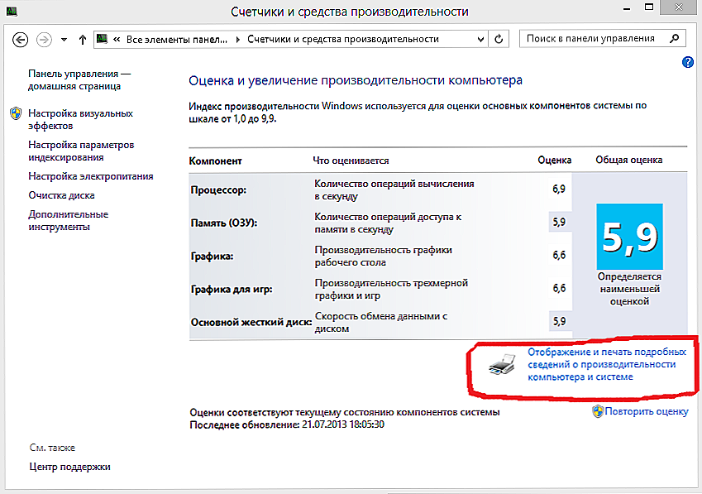
Task: Open 'Отображение и печать подробных сведений' link
Action: tap(607, 364)
